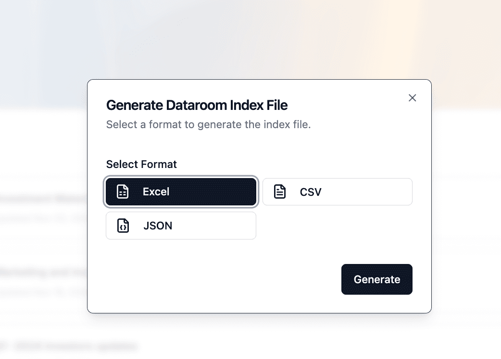Click the Select Format heading

141,164
